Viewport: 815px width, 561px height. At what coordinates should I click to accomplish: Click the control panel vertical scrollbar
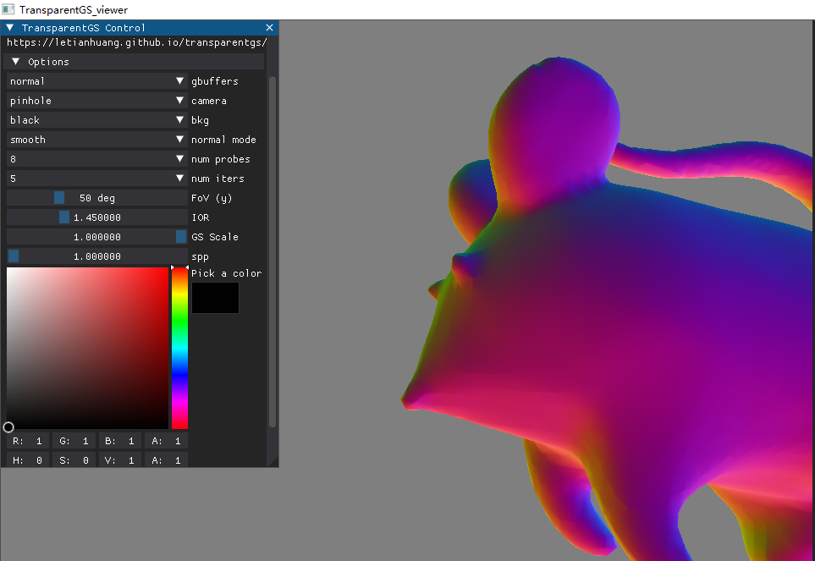click(273, 252)
